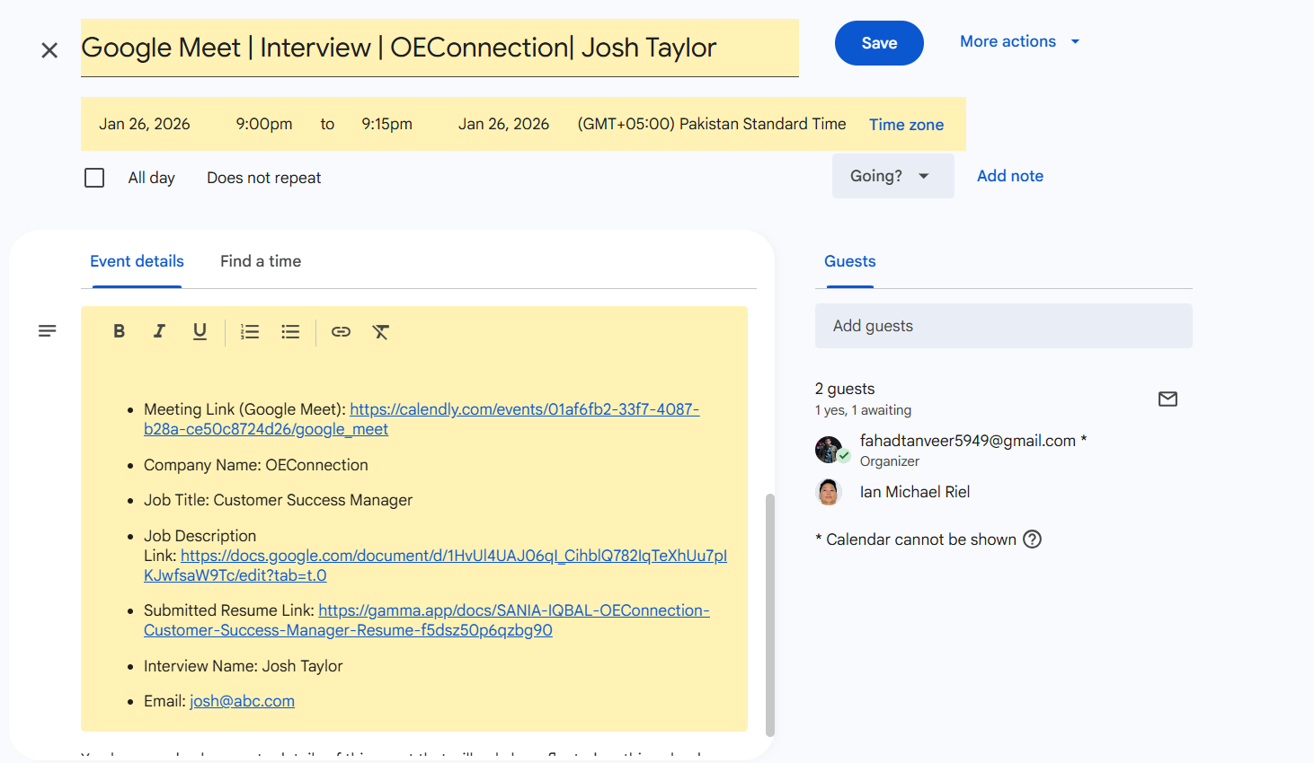Insert a bulleted list
This screenshot has width=1314, height=763.
pos(290,331)
